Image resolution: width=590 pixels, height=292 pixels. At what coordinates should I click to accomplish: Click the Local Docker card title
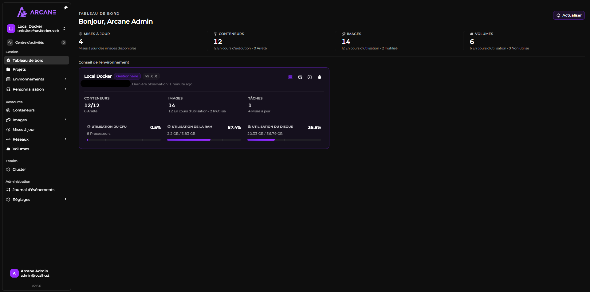tap(98, 76)
